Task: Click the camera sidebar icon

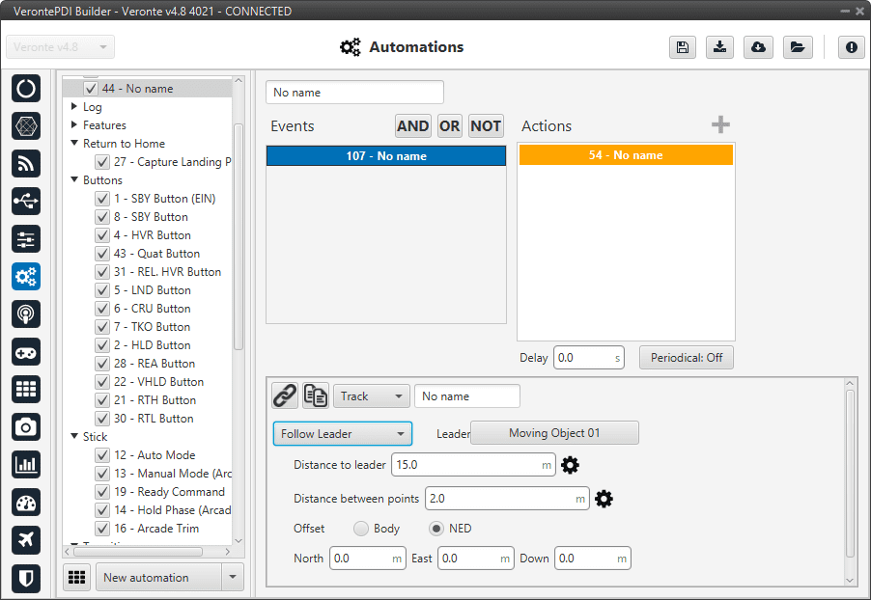Action: click(26, 427)
